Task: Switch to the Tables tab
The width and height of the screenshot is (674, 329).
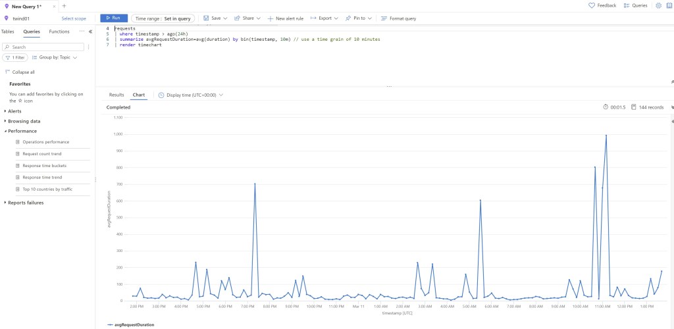Action: tap(8, 32)
